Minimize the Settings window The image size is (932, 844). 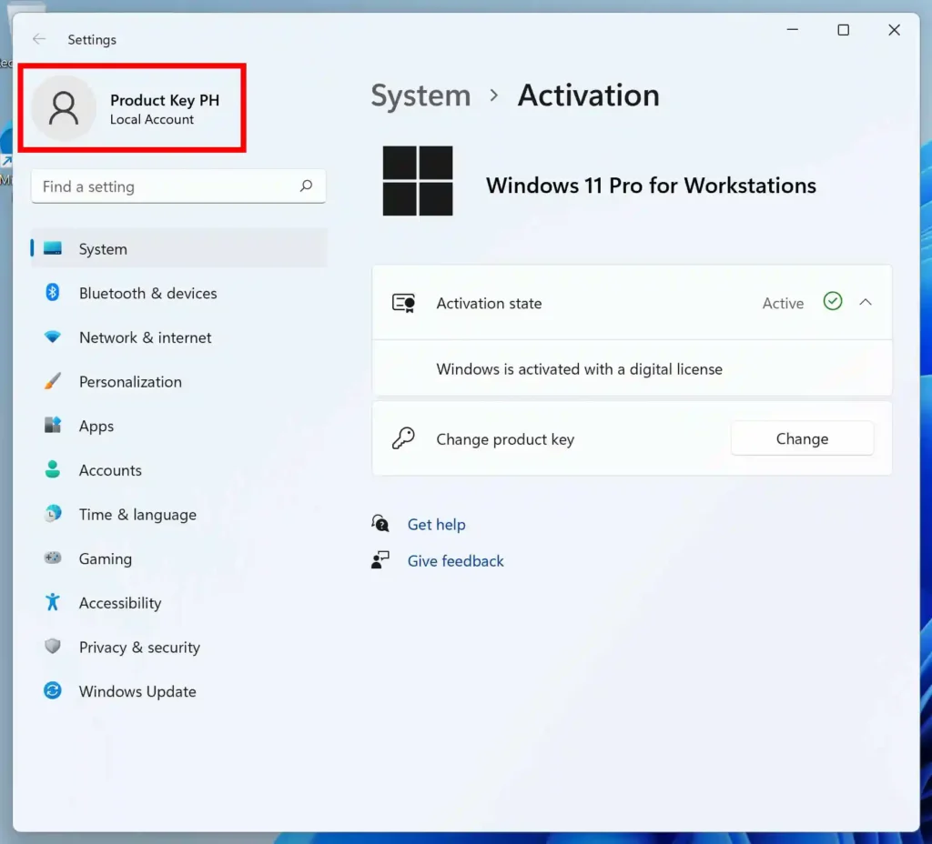(x=793, y=30)
